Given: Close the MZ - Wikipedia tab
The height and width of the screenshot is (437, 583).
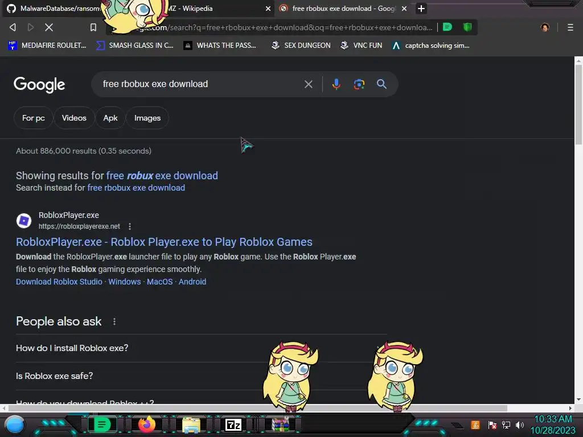Looking at the screenshot, I should pyautogui.click(x=268, y=9).
